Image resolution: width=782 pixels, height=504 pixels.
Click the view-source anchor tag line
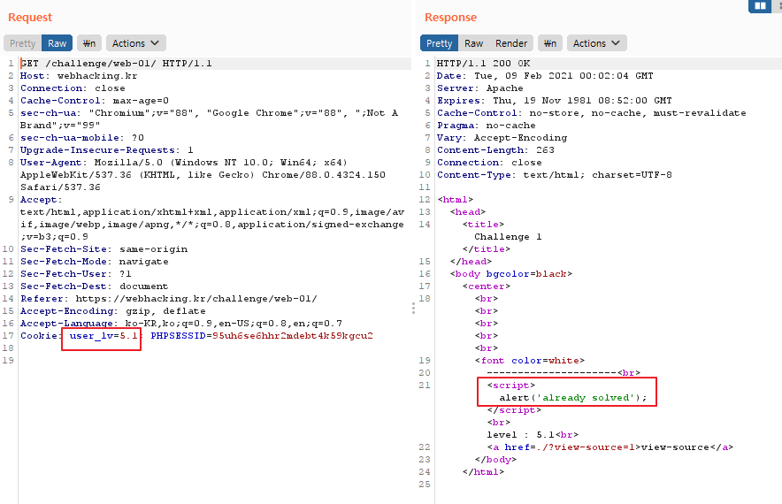tap(609, 447)
